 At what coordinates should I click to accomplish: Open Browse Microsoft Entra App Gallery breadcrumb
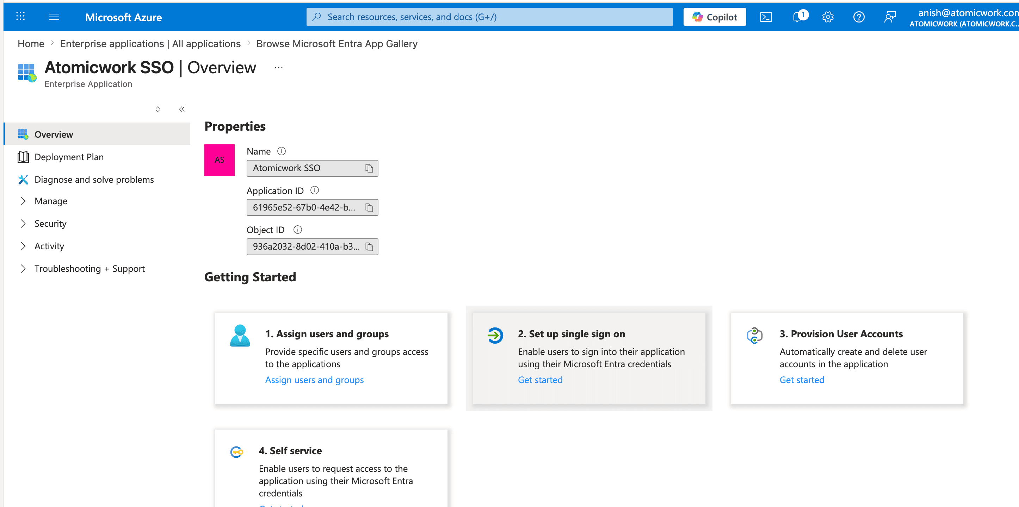[337, 43]
